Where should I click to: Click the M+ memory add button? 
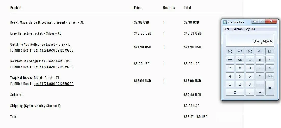point(260,52)
